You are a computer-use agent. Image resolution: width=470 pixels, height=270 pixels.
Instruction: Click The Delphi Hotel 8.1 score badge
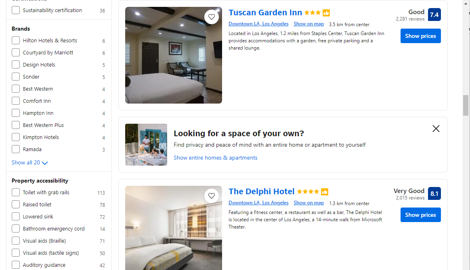434,193
